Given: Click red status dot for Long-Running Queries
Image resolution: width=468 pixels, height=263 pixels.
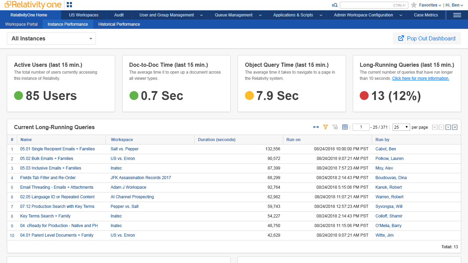Looking at the screenshot, I should tap(364, 96).
